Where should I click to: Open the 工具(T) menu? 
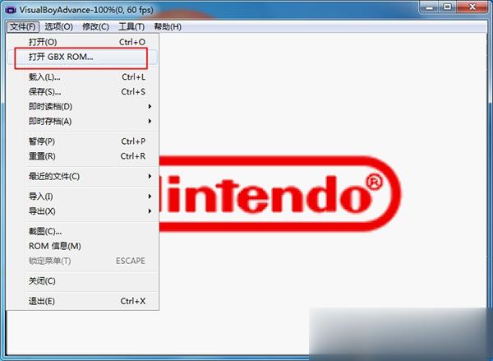131,27
